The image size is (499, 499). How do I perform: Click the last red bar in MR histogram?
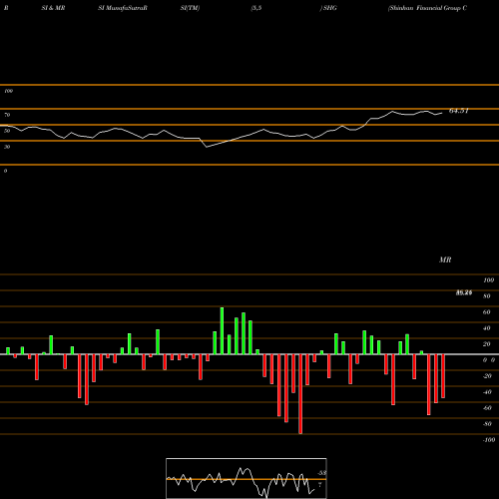(x=443, y=376)
